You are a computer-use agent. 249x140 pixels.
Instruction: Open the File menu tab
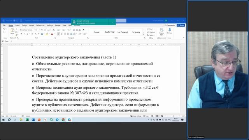tap(4, 25)
